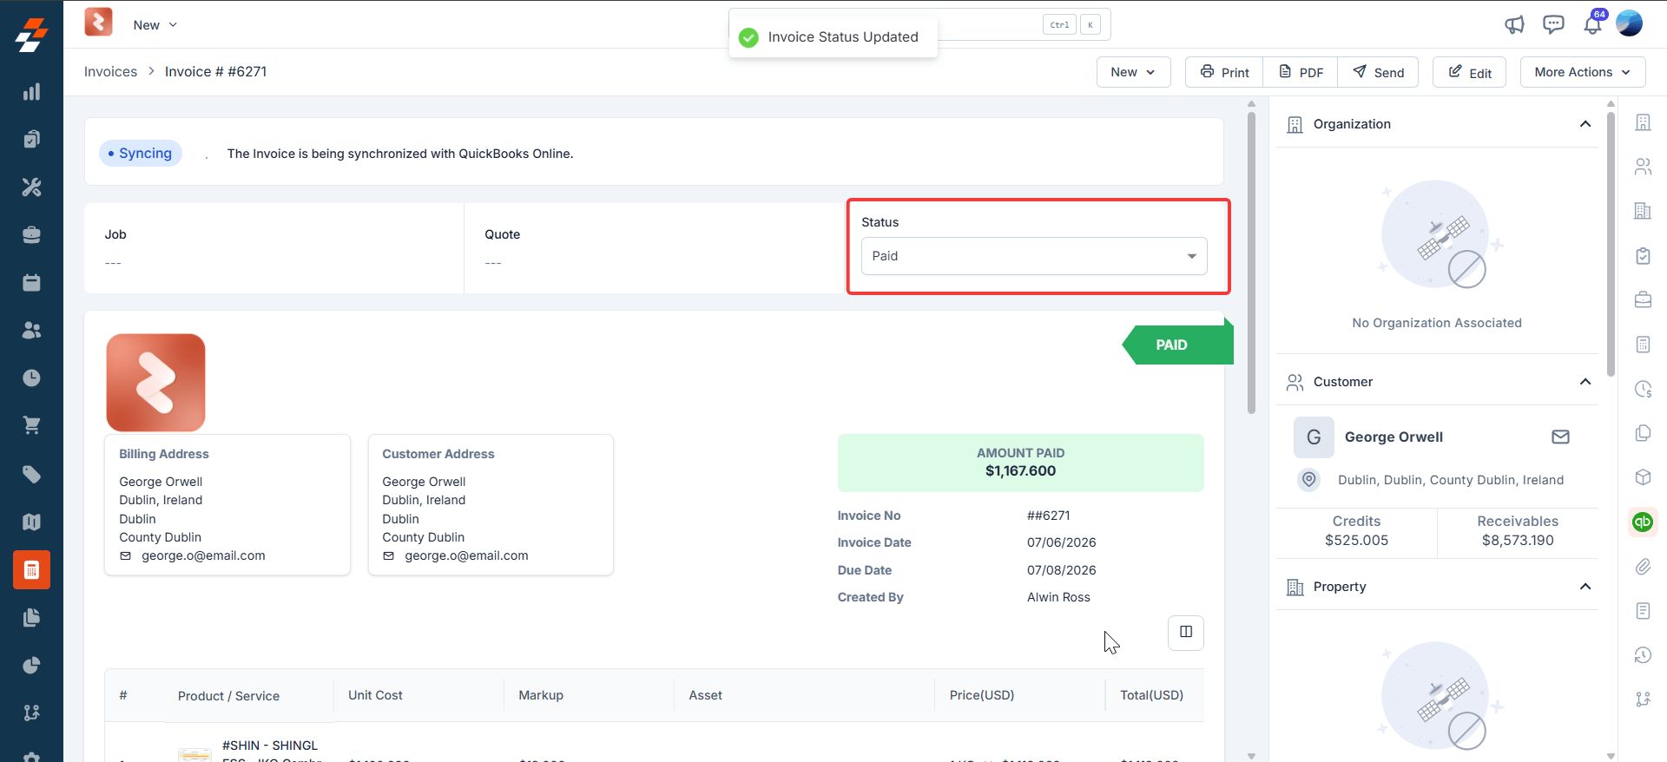The width and height of the screenshot is (1667, 762).
Task: Open the pie chart reports sidebar icon
Action: point(31,665)
